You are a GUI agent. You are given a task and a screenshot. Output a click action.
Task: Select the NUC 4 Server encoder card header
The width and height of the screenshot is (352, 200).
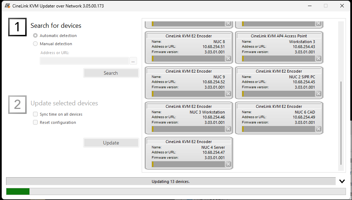pos(189,142)
